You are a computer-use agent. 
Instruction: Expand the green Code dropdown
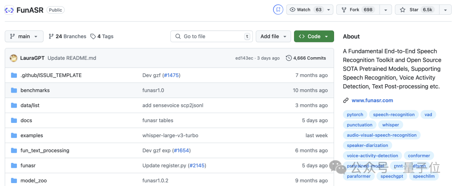point(314,36)
